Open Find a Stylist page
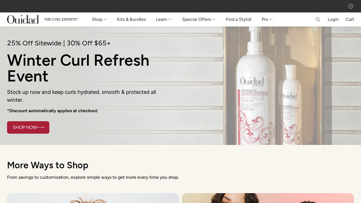The width and height of the screenshot is (361, 203). point(238,19)
